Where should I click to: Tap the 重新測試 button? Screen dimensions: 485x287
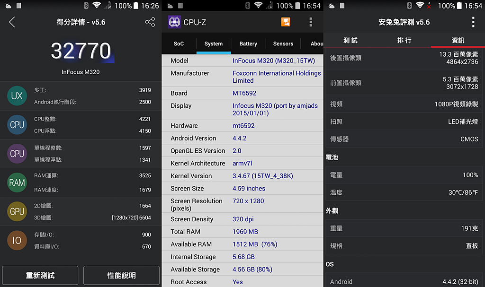[40, 275]
